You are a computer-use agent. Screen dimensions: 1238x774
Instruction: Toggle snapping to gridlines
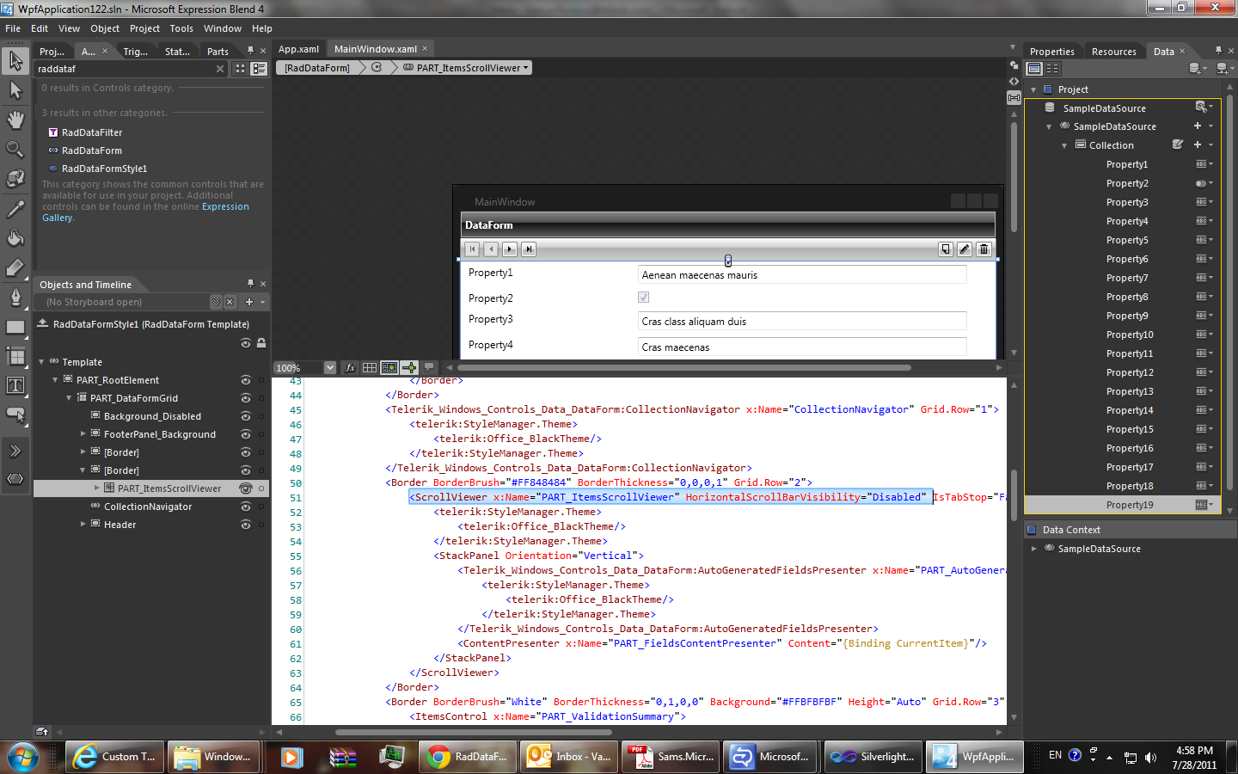coord(389,367)
